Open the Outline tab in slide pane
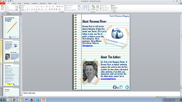182x102 pixels. (9, 14)
